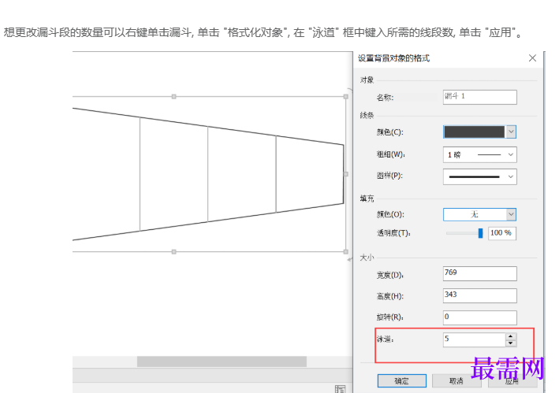Open the line 颜色(C) color dropdown arrow
The image size is (559, 393).
511,132
